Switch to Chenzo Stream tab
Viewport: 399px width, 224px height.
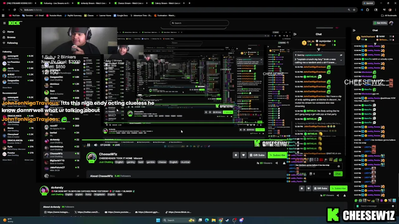coord(130,3)
